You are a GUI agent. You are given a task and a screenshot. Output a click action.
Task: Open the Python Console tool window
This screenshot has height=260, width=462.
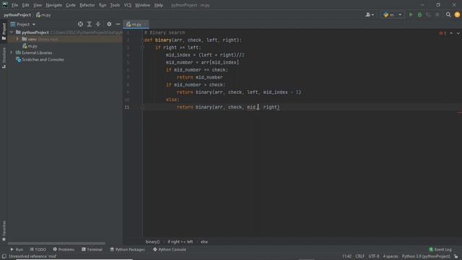170,249
